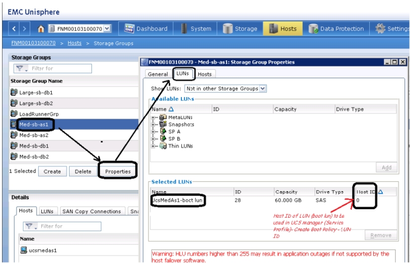The height and width of the screenshot is (264, 410).
Task: Select the Med-sb-db2 storage group icon
Action: (14, 157)
